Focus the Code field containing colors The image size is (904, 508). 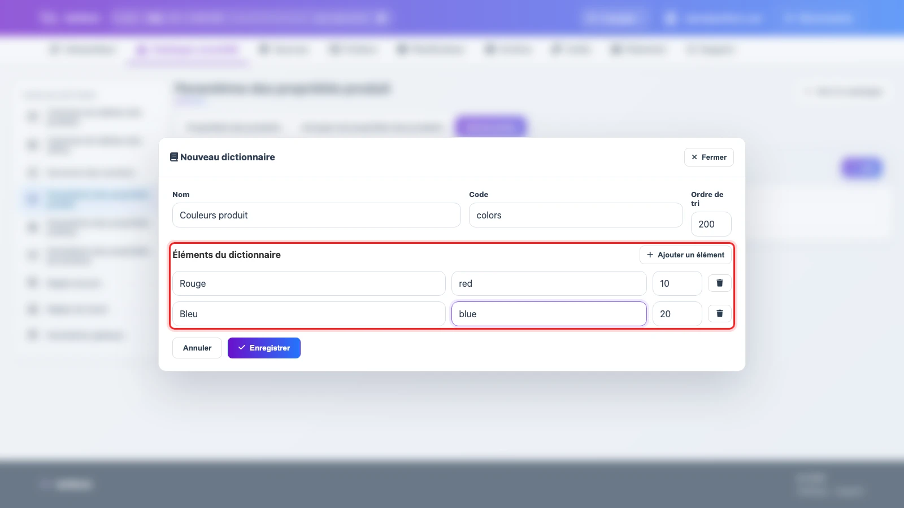576,215
